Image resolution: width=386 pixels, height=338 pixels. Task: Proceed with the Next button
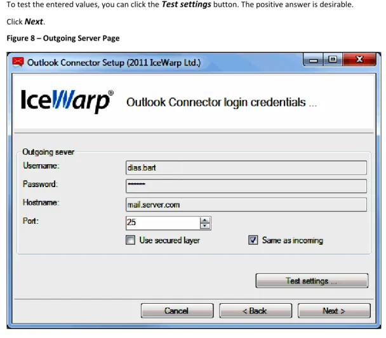point(334,311)
